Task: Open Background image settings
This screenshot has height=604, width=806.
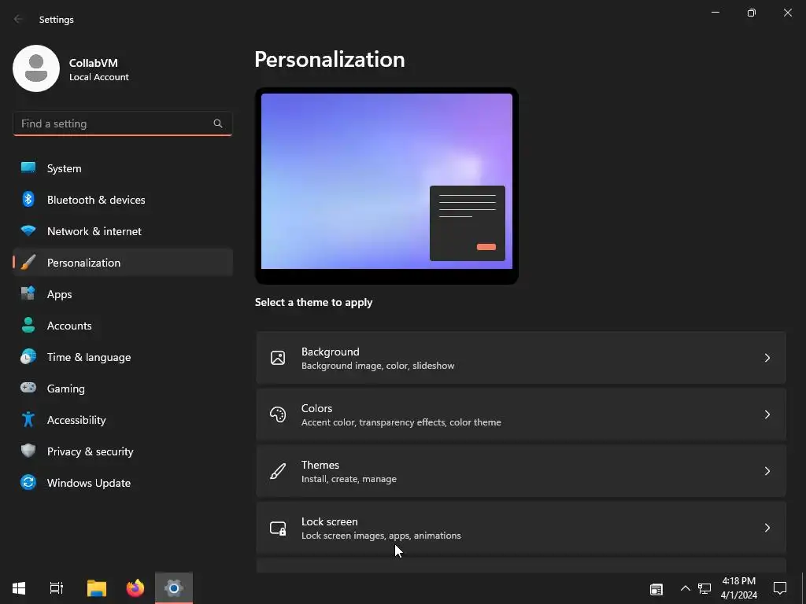Action: [521, 358]
